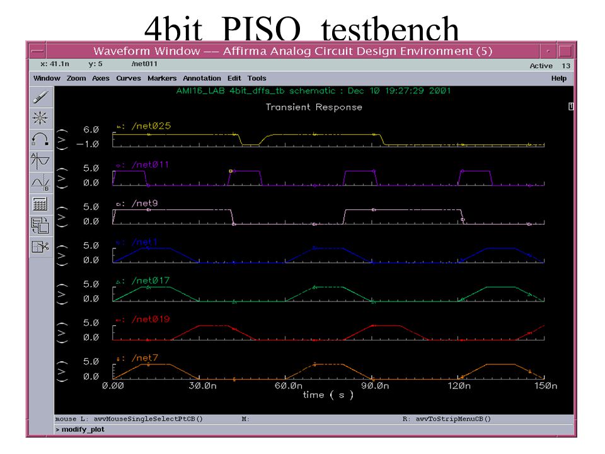605x454 pixels.
Task: Select the /net1 curve label
Action: pyautogui.click(x=144, y=242)
